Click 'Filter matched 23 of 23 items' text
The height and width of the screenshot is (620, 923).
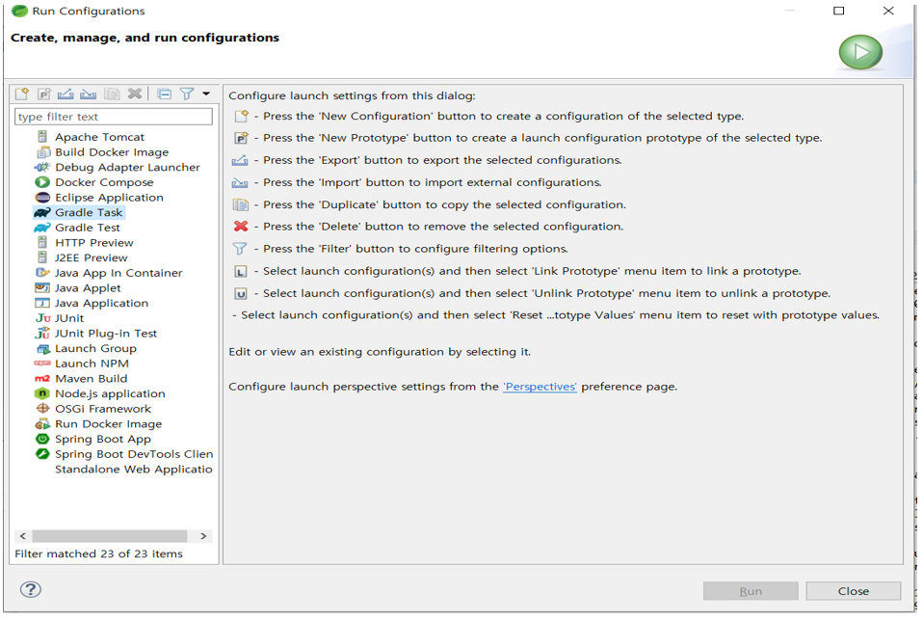tap(99, 554)
